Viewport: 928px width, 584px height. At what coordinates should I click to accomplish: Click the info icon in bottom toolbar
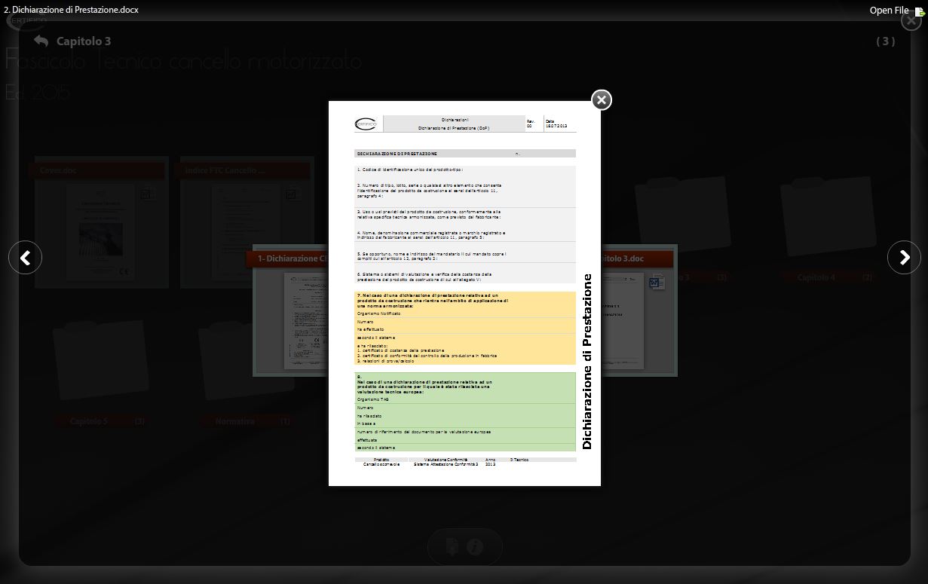pos(474,547)
